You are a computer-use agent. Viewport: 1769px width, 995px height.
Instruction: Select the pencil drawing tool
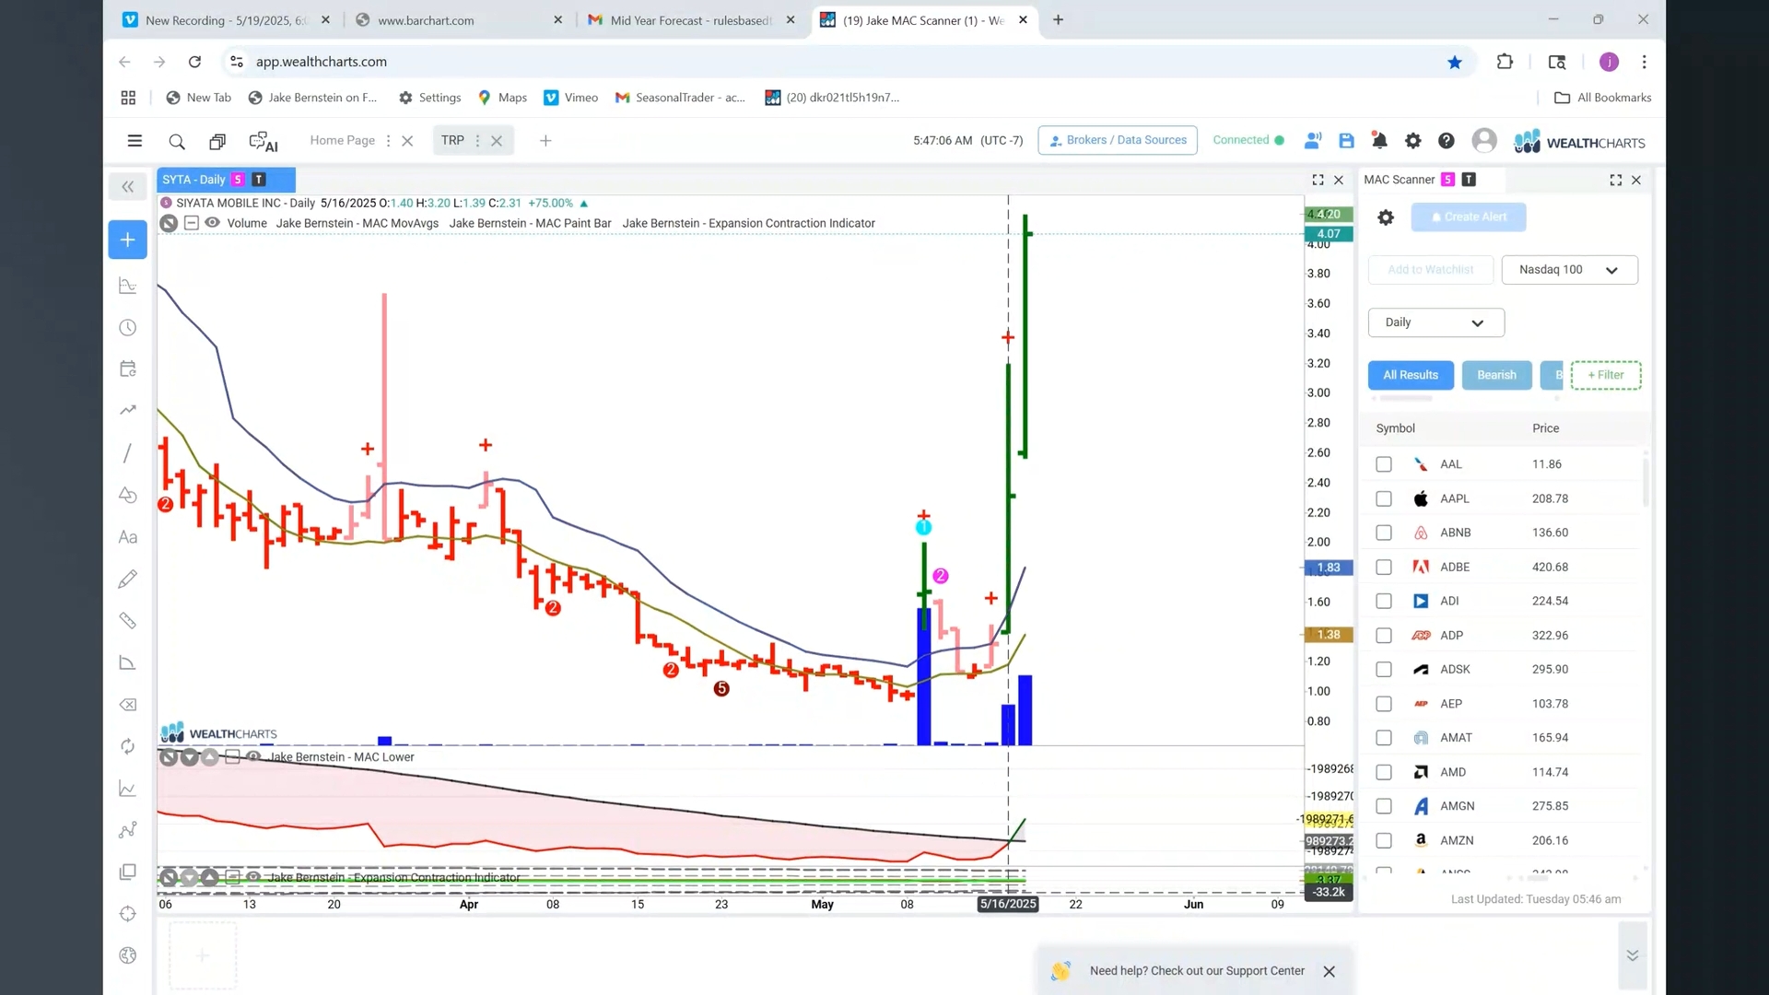tap(128, 579)
